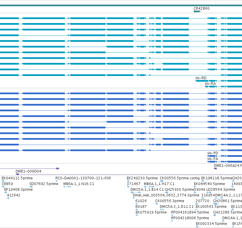This screenshot has width=242, height=228.
Task: Open the sls-PD protein feature label
Action: point(213,153)
